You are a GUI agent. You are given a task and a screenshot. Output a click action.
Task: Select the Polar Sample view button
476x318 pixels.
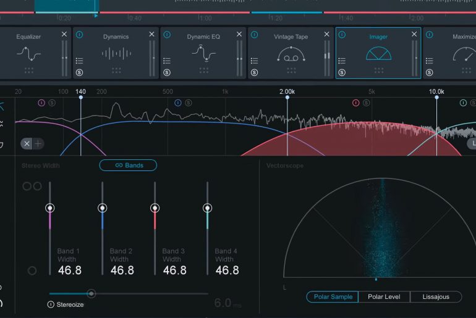pyautogui.click(x=333, y=297)
